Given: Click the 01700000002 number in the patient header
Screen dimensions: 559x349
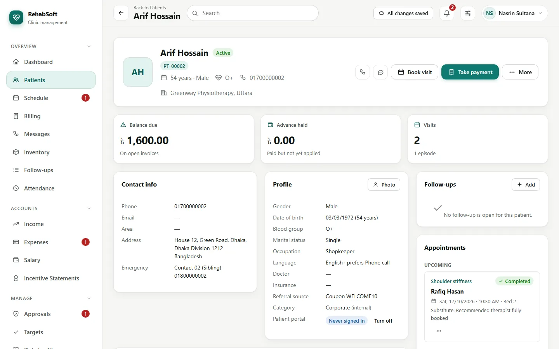Looking at the screenshot, I should pyautogui.click(x=267, y=78).
